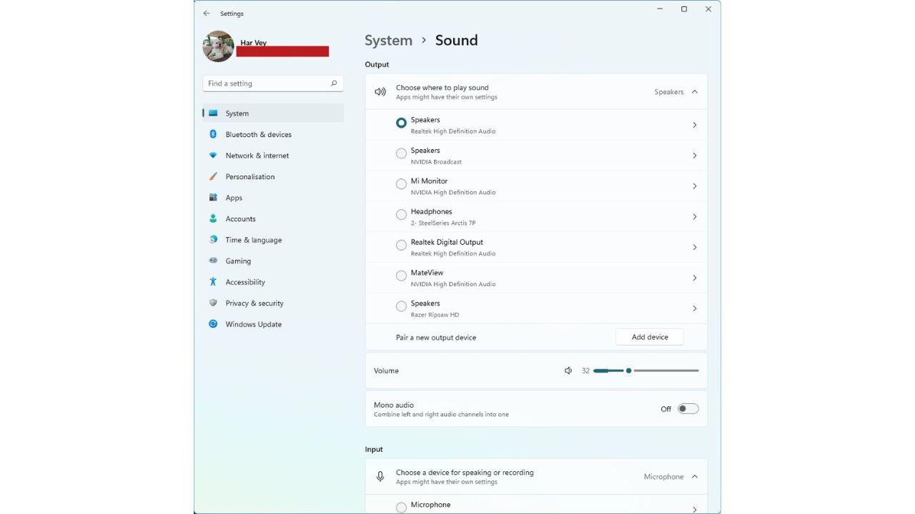Screen dimensions: 915x514
Task: Click the microphone input icon
Action: 380,476
